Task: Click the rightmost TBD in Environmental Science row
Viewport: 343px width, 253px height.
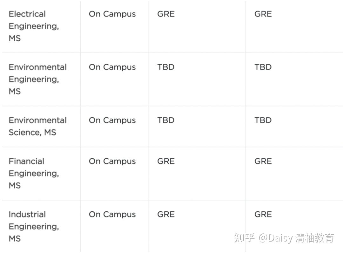Action: pos(263,120)
